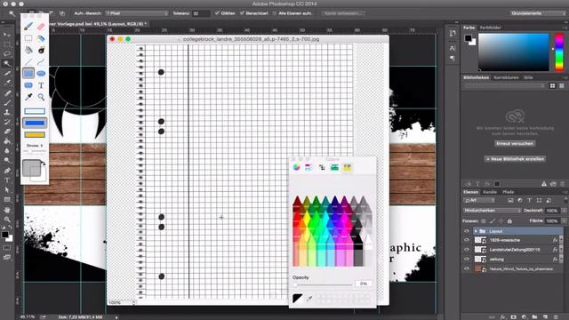This screenshot has width=569, height=320.
Task: Select the Pen tool in Photoshop toolbar
Action: pos(7,170)
